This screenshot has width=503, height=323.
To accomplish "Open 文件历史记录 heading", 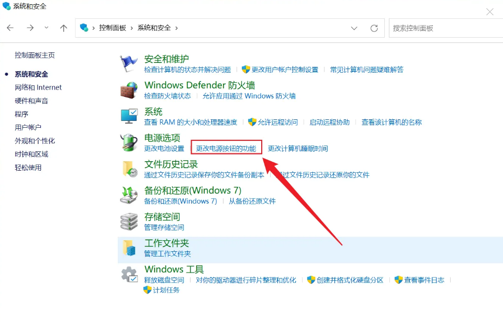I will coord(171,164).
